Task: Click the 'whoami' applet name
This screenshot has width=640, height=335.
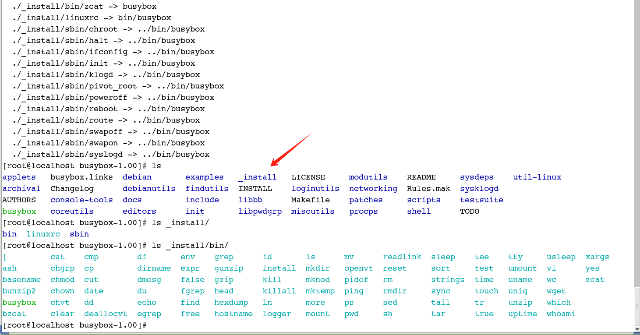Action: 561,314
